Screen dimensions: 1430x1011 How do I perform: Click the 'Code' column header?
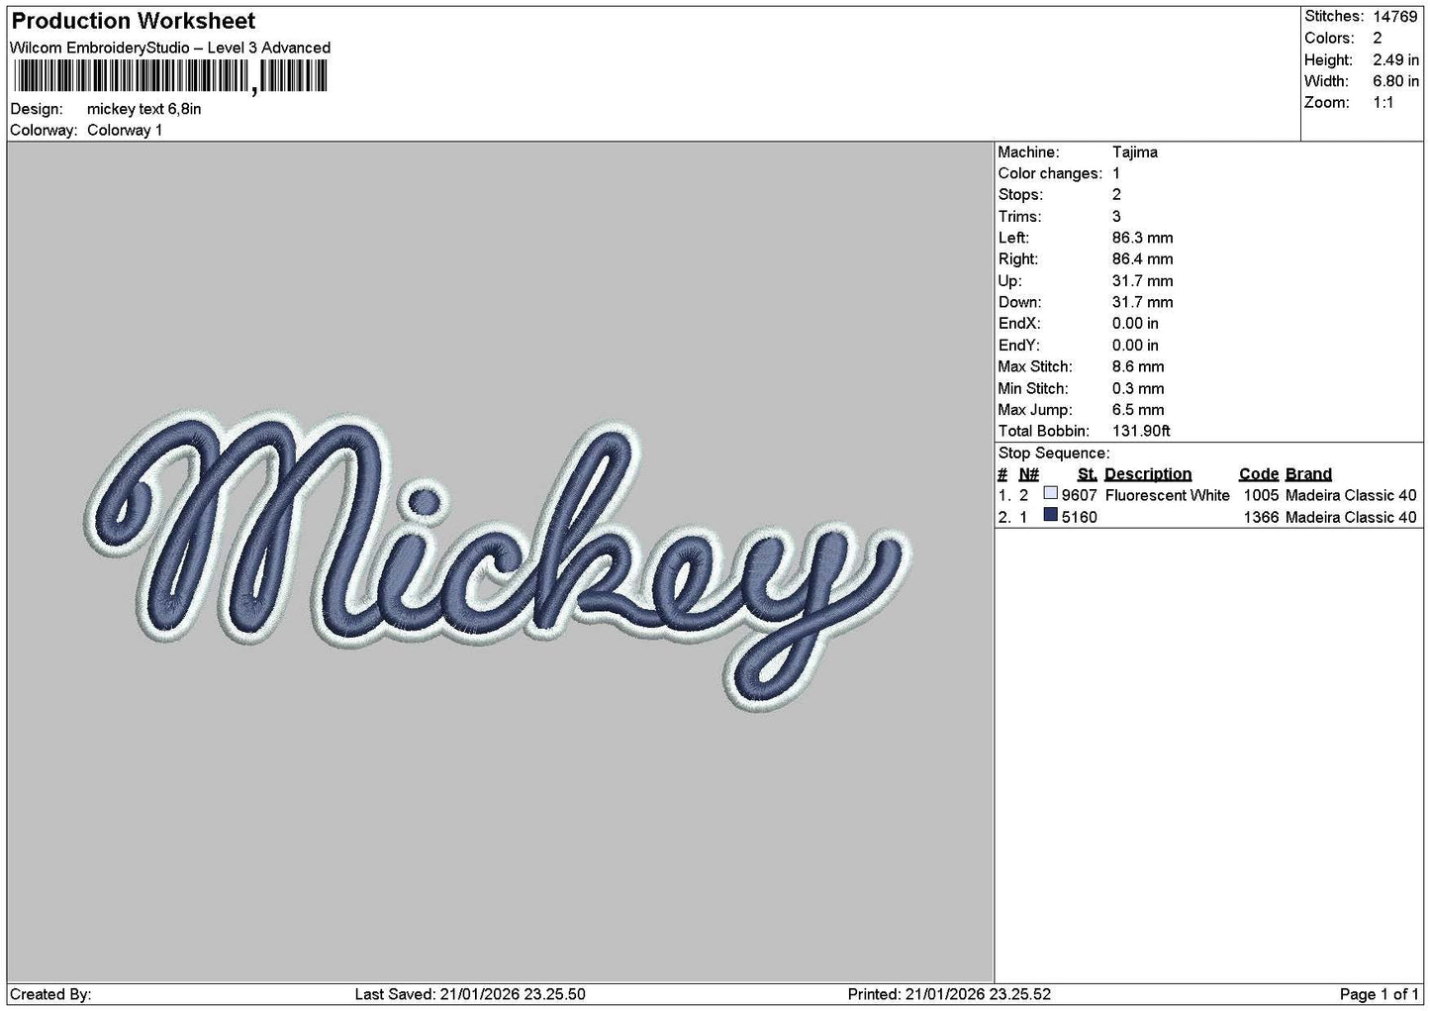[1259, 474]
